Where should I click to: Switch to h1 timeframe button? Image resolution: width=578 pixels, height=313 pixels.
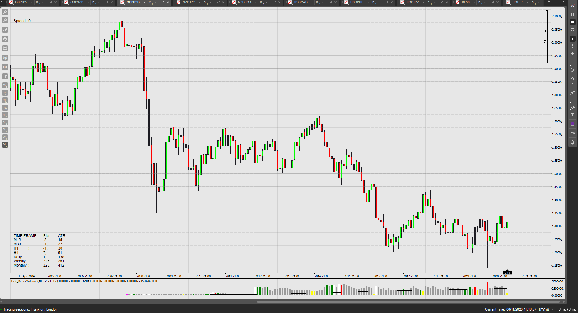pos(5,115)
